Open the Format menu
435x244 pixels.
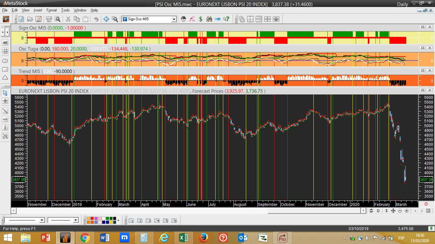pos(52,10)
